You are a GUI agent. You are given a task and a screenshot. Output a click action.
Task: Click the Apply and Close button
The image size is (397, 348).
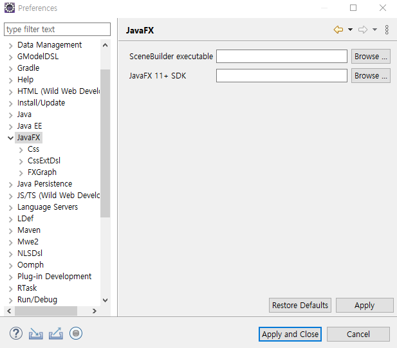pyautogui.click(x=290, y=334)
